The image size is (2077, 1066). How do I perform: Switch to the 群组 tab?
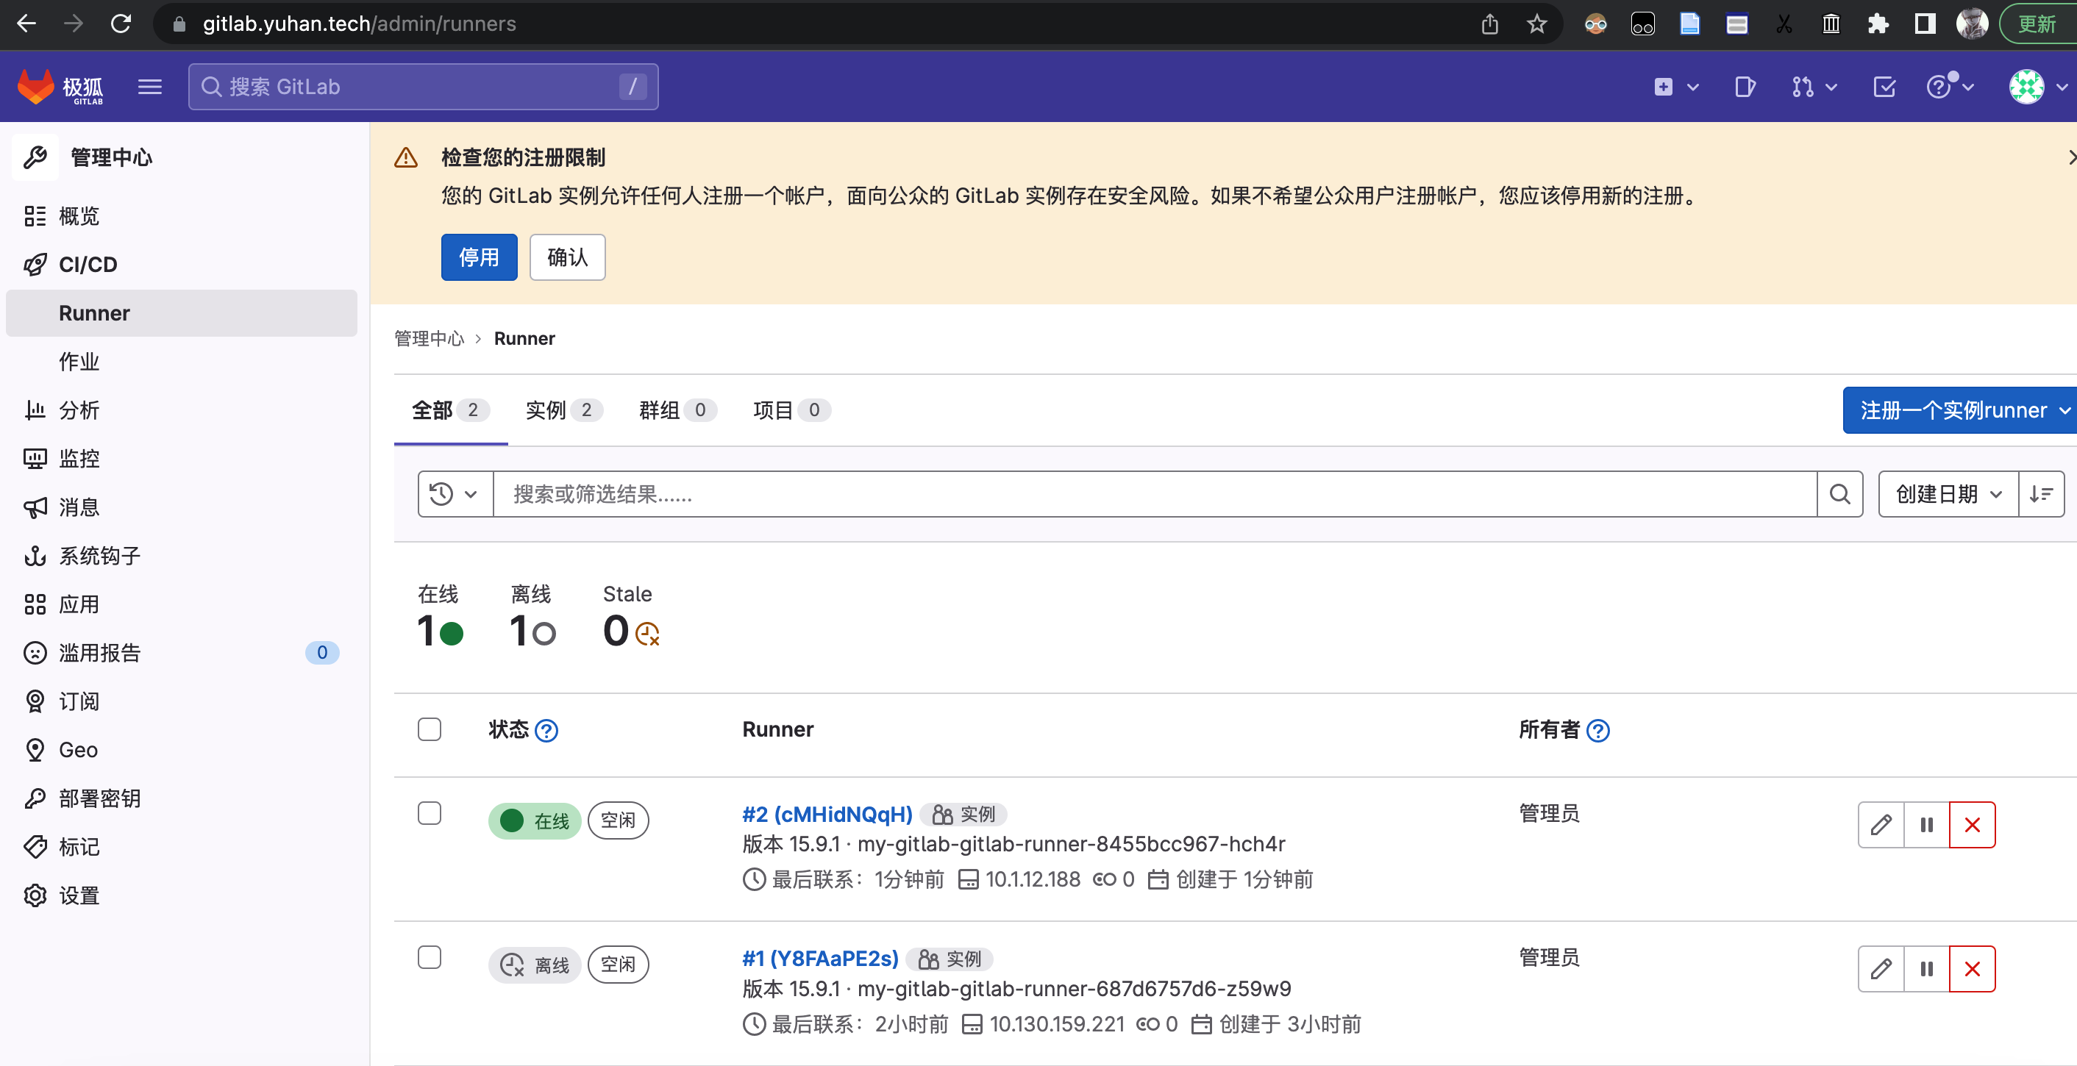point(677,410)
